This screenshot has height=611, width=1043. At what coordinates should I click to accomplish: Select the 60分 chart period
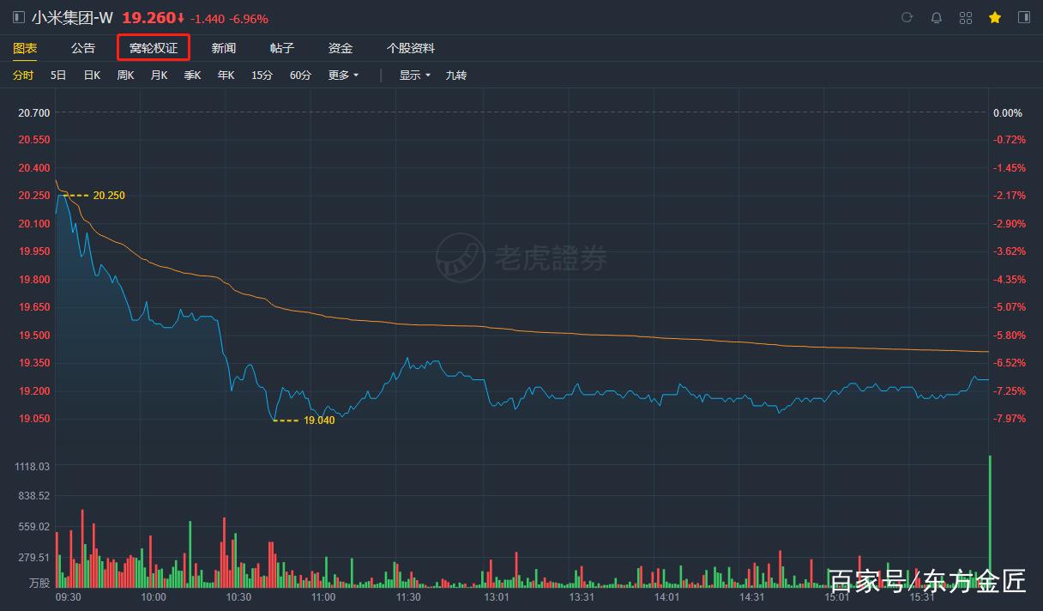click(300, 76)
